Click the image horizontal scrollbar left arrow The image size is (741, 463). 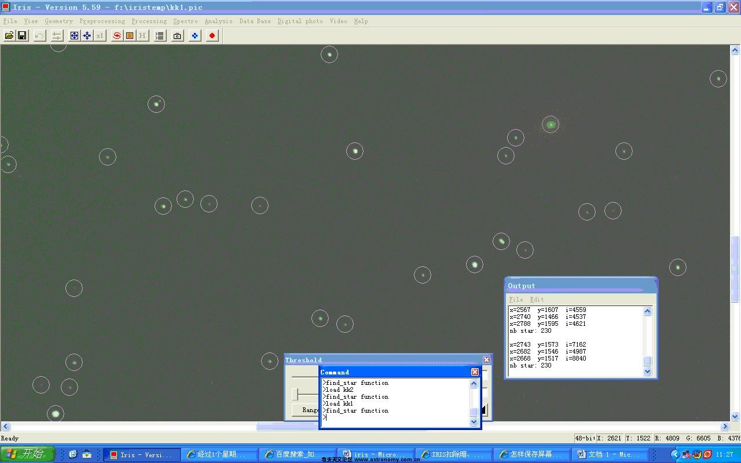[5, 426]
